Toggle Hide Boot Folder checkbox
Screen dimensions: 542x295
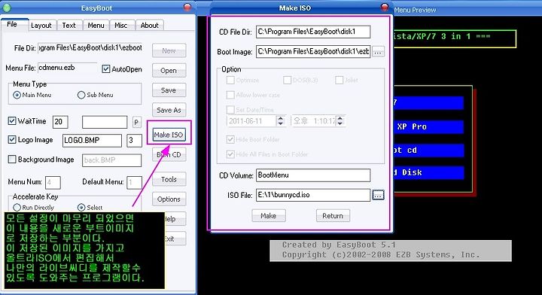[230, 139]
